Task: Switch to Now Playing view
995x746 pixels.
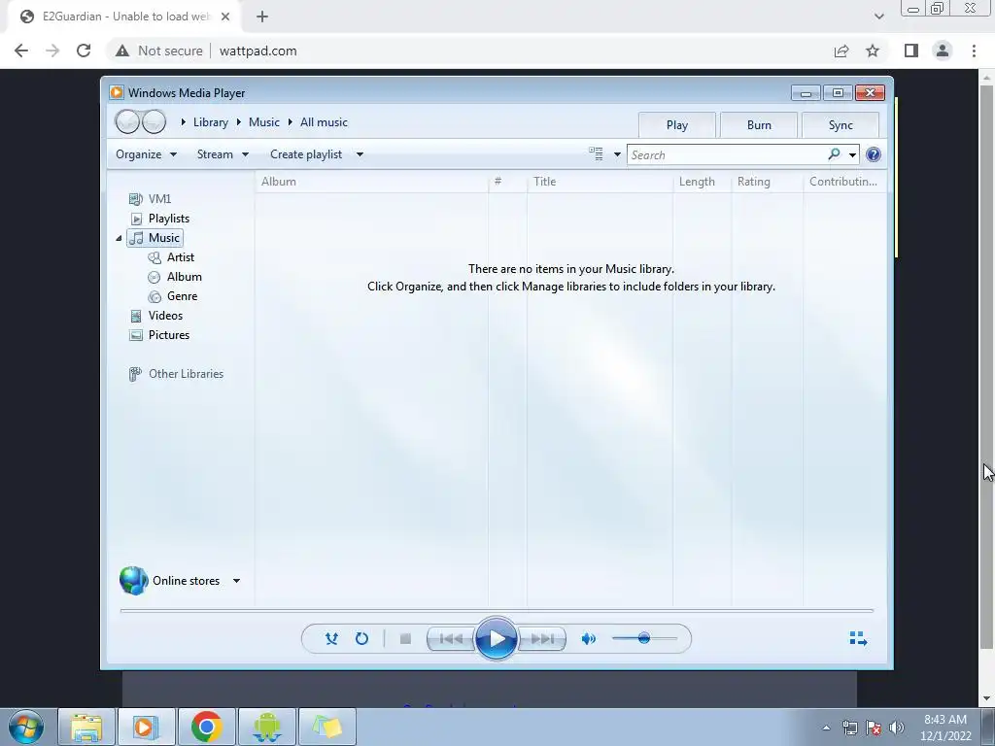Action: click(858, 638)
